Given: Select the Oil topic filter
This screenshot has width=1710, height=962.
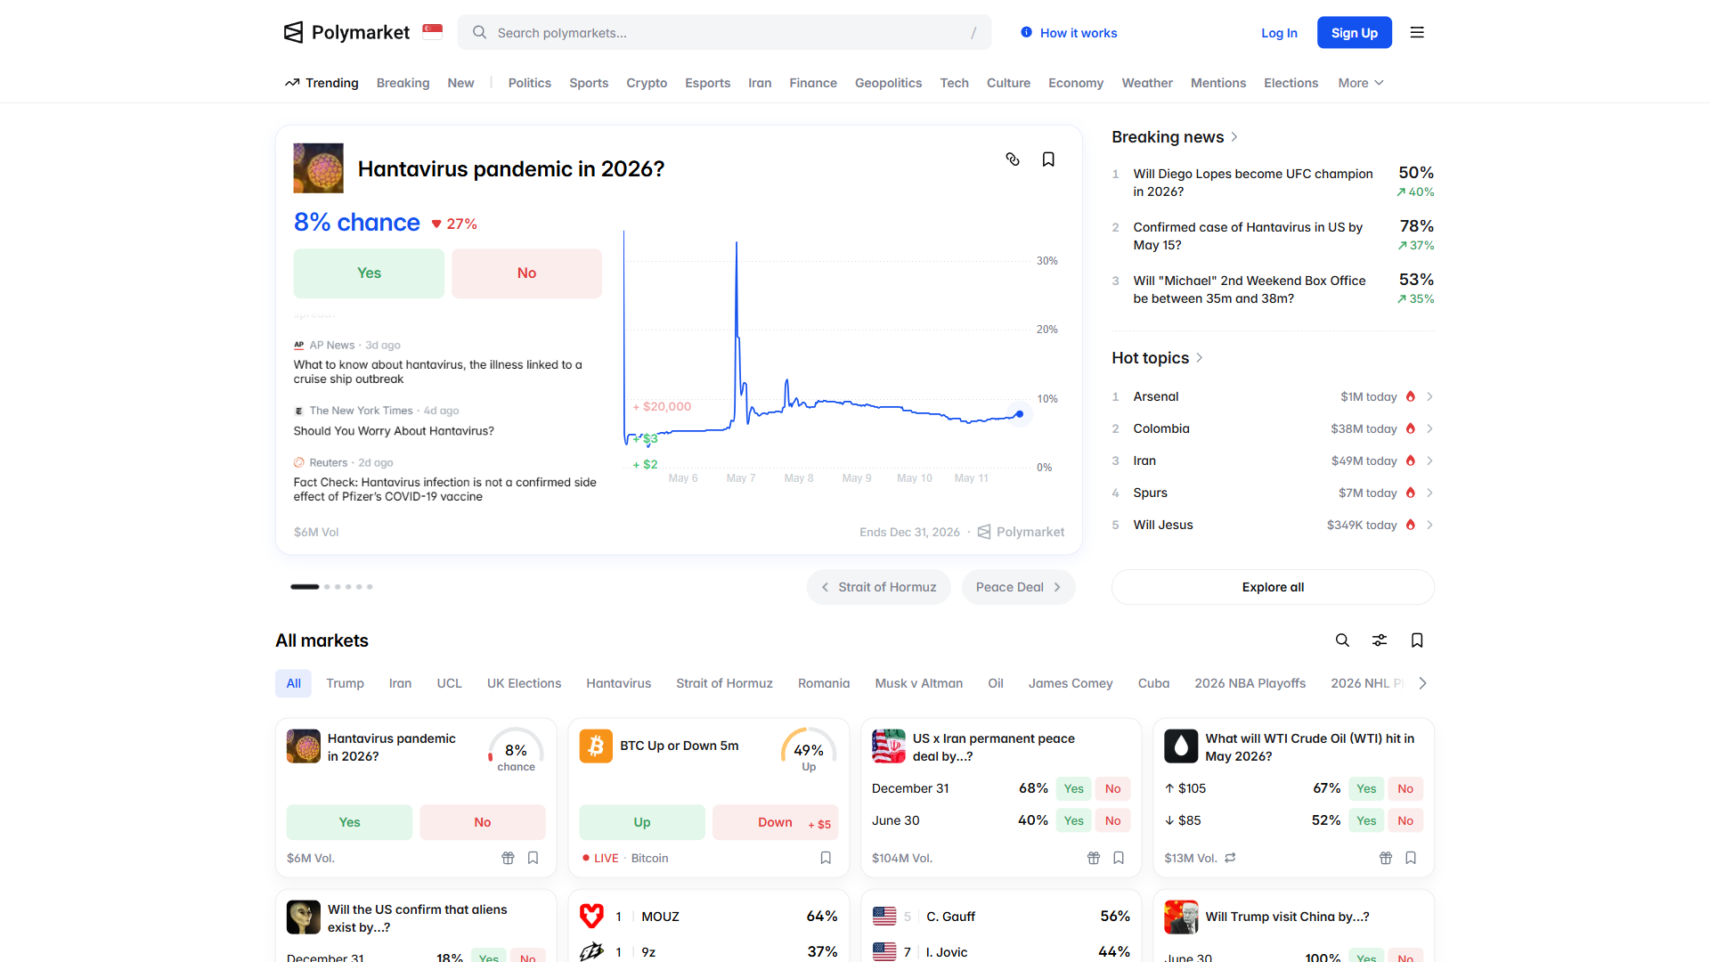Looking at the screenshot, I should coord(996,683).
